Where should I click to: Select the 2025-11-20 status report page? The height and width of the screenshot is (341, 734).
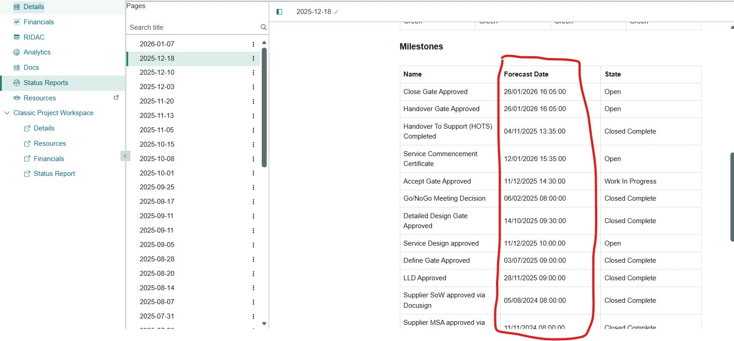pyautogui.click(x=157, y=101)
